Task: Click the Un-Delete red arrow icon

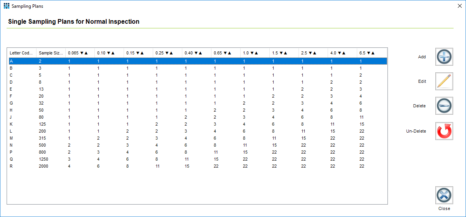Action: click(444, 131)
